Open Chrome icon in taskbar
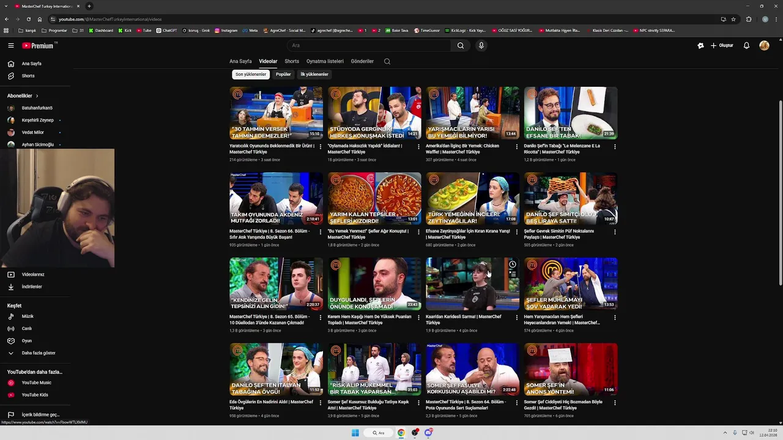 401,433
